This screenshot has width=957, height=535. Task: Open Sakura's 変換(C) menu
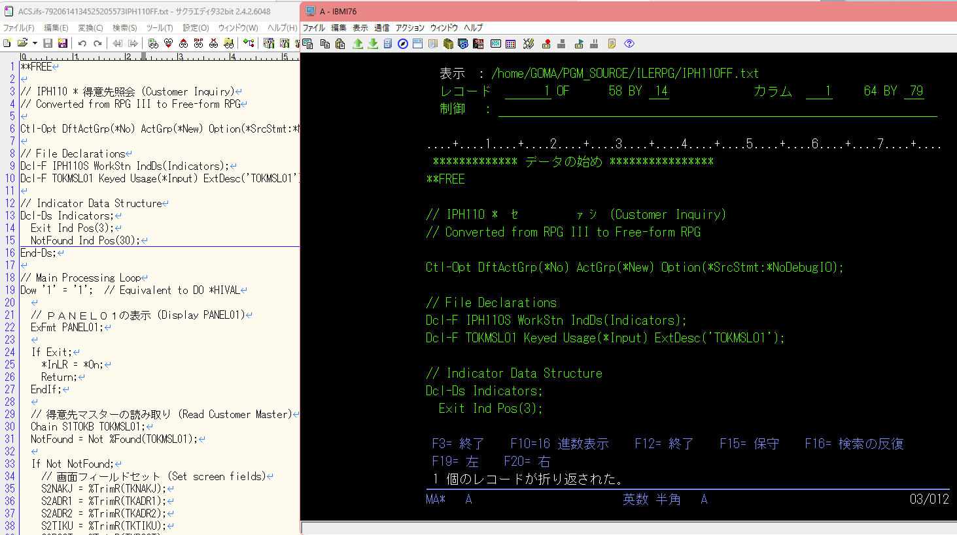coord(90,27)
